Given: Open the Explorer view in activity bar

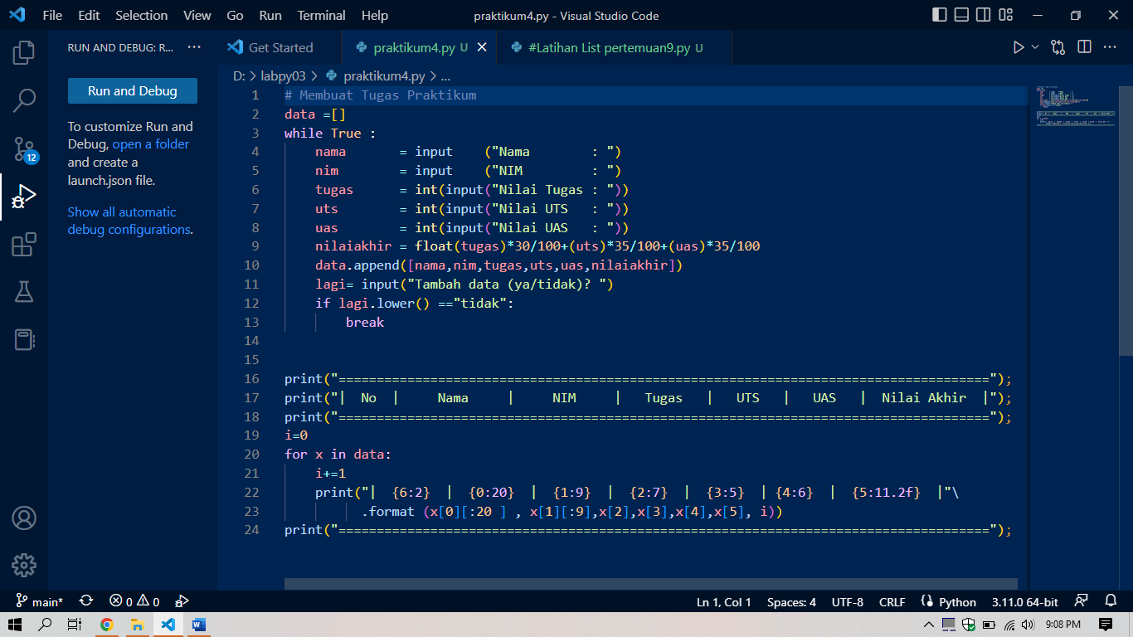Looking at the screenshot, I should (x=24, y=53).
